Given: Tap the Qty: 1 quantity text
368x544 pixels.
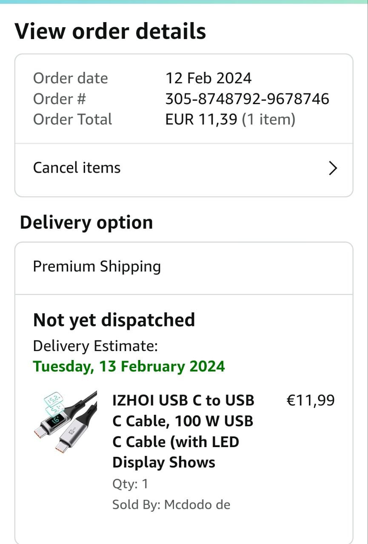Looking at the screenshot, I should click(130, 484).
